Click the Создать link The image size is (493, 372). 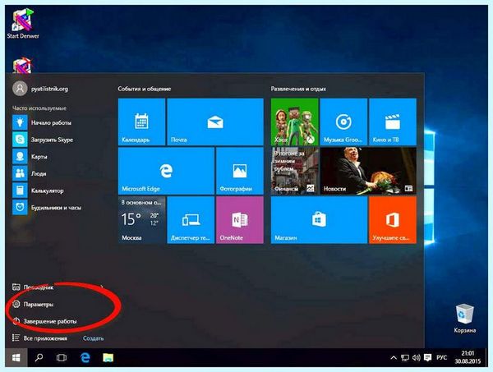coord(93,338)
